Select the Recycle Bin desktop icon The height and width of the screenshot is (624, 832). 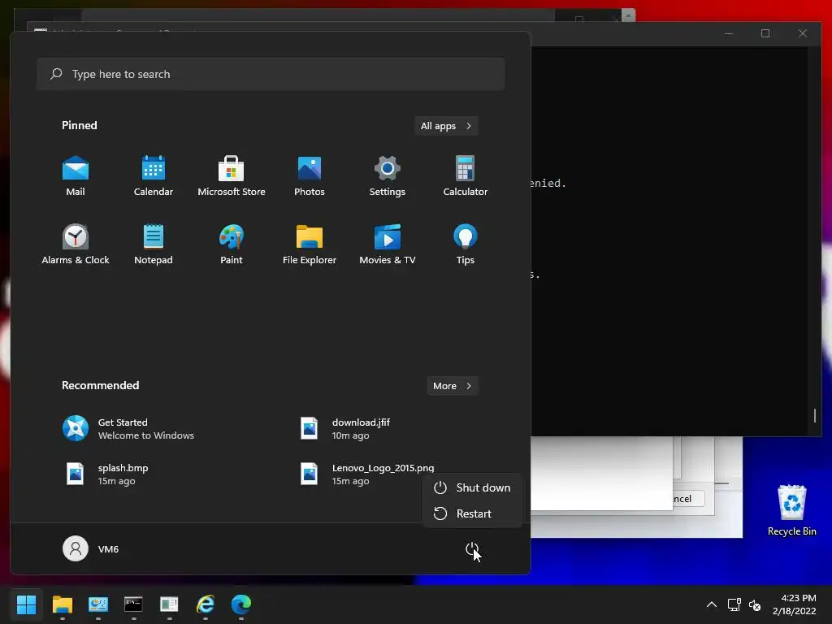(x=791, y=510)
